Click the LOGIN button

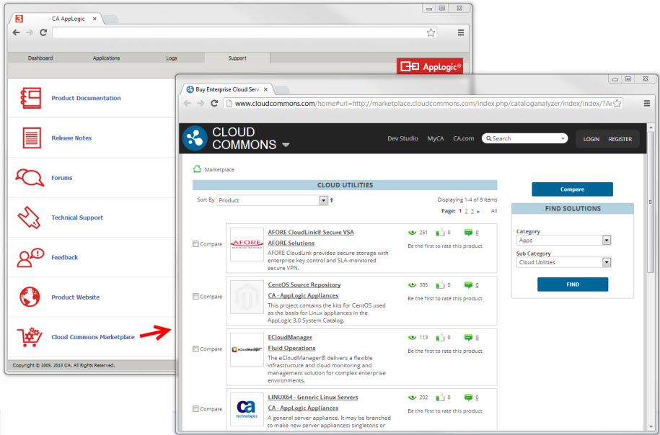coord(591,139)
